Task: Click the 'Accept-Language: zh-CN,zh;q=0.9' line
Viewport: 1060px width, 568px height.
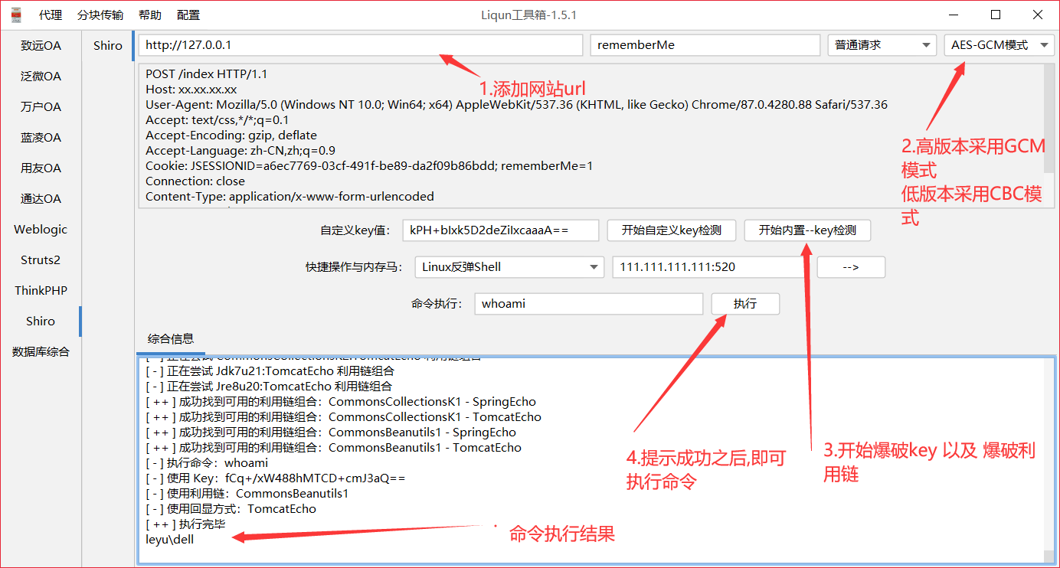Action: (x=240, y=151)
